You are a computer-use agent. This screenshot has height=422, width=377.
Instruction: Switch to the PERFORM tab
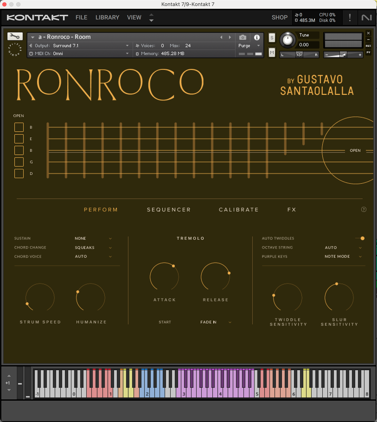tap(101, 210)
